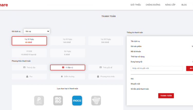Click Lựa chọn loại ví thanh toán heading
193x110 pixels.
[x=67, y=89]
